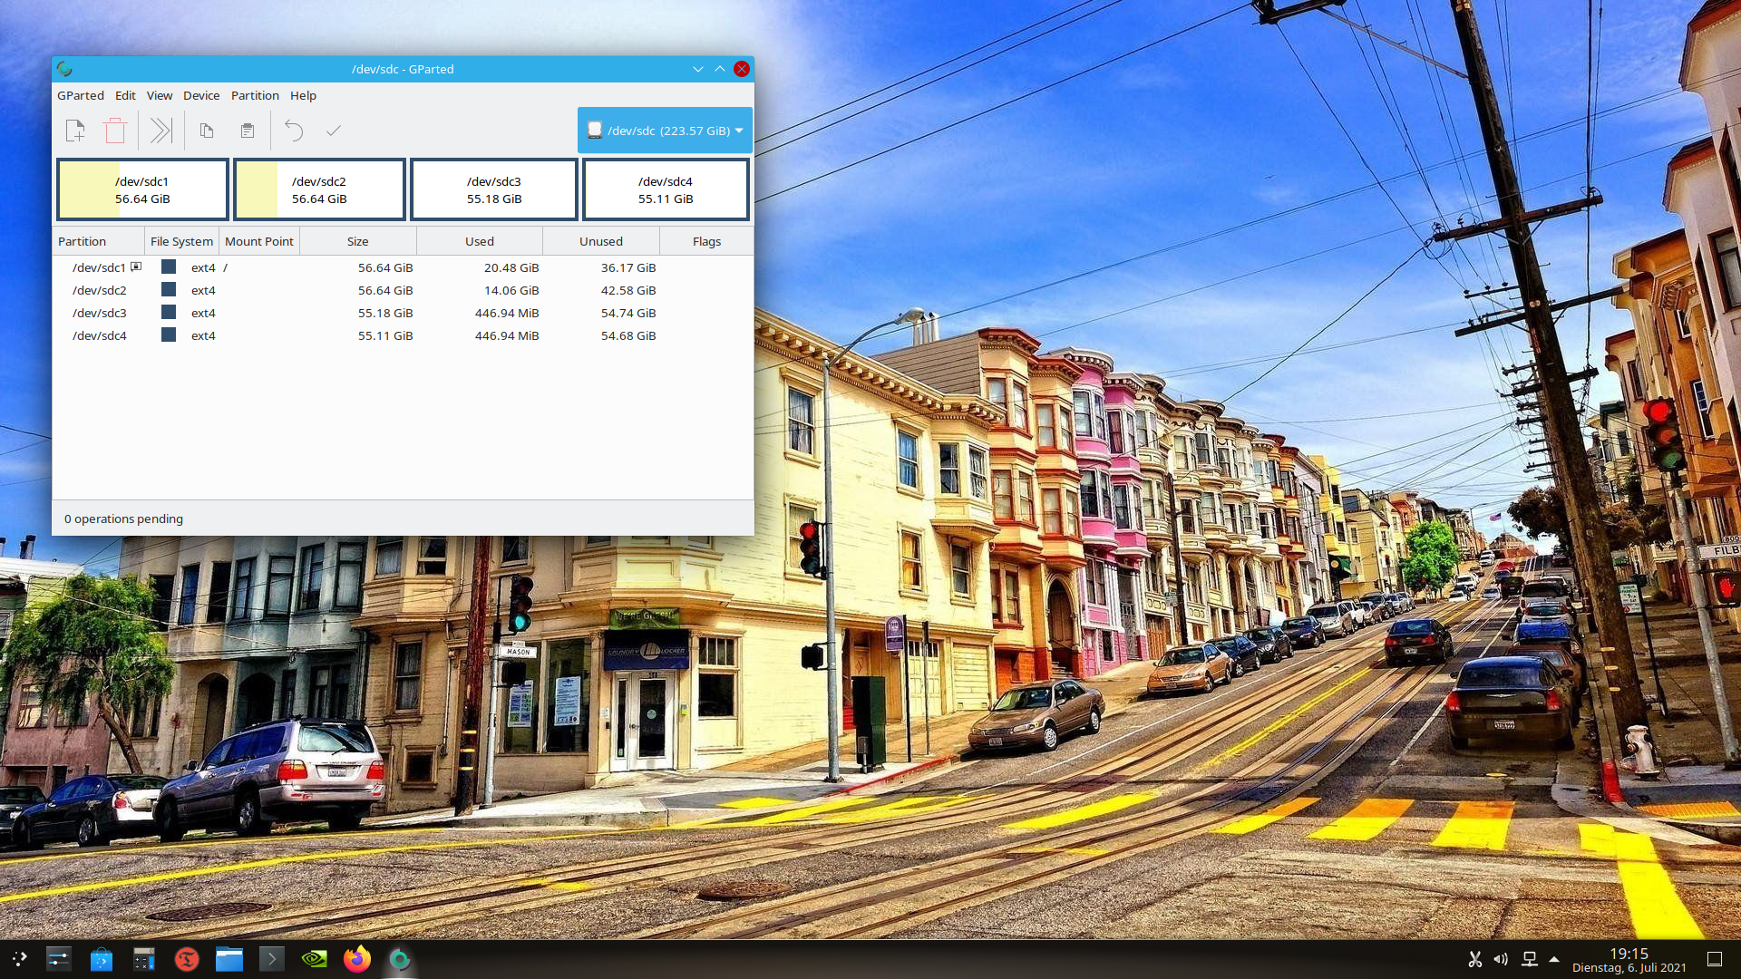Expand the system tray hidden icons arrow
This screenshot has width=1741, height=979.
pyautogui.click(x=1554, y=958)
